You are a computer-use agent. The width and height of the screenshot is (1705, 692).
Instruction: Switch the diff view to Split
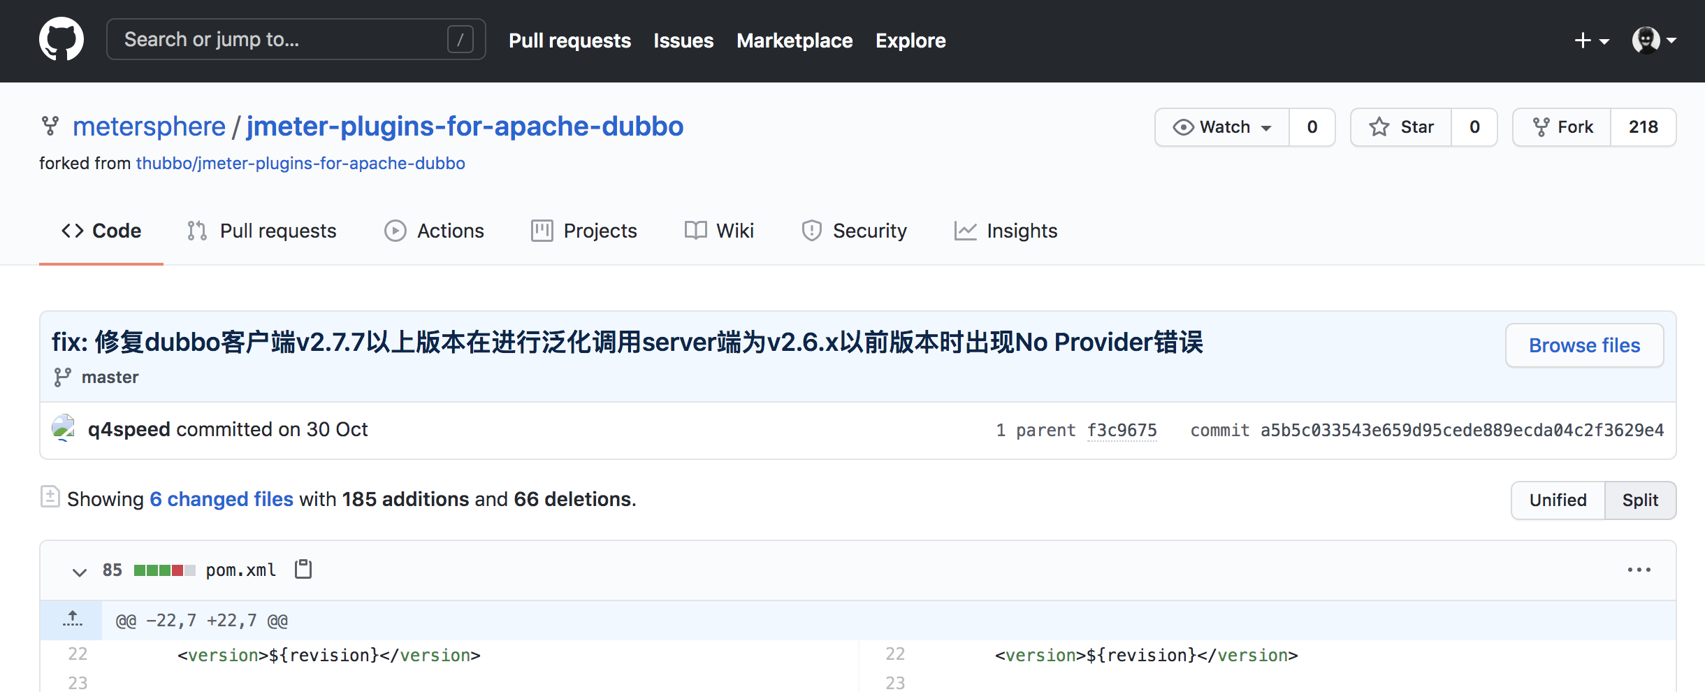pyautogui.click(x=1640, y=500)
